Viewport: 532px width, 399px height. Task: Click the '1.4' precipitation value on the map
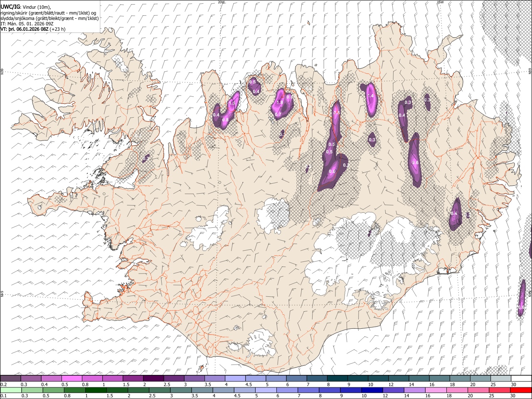point(371,96)
